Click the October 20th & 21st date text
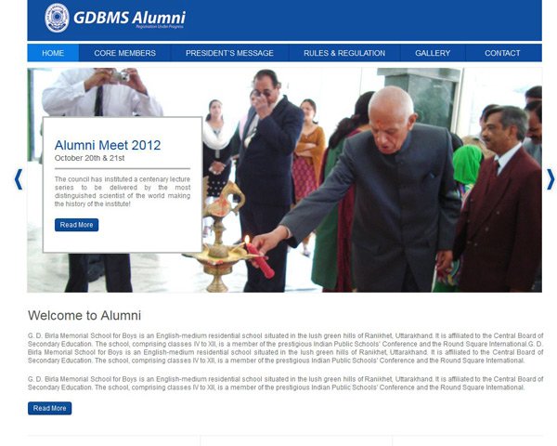The width and height of the screenshot is (557, 446). [x=89, y=158]
